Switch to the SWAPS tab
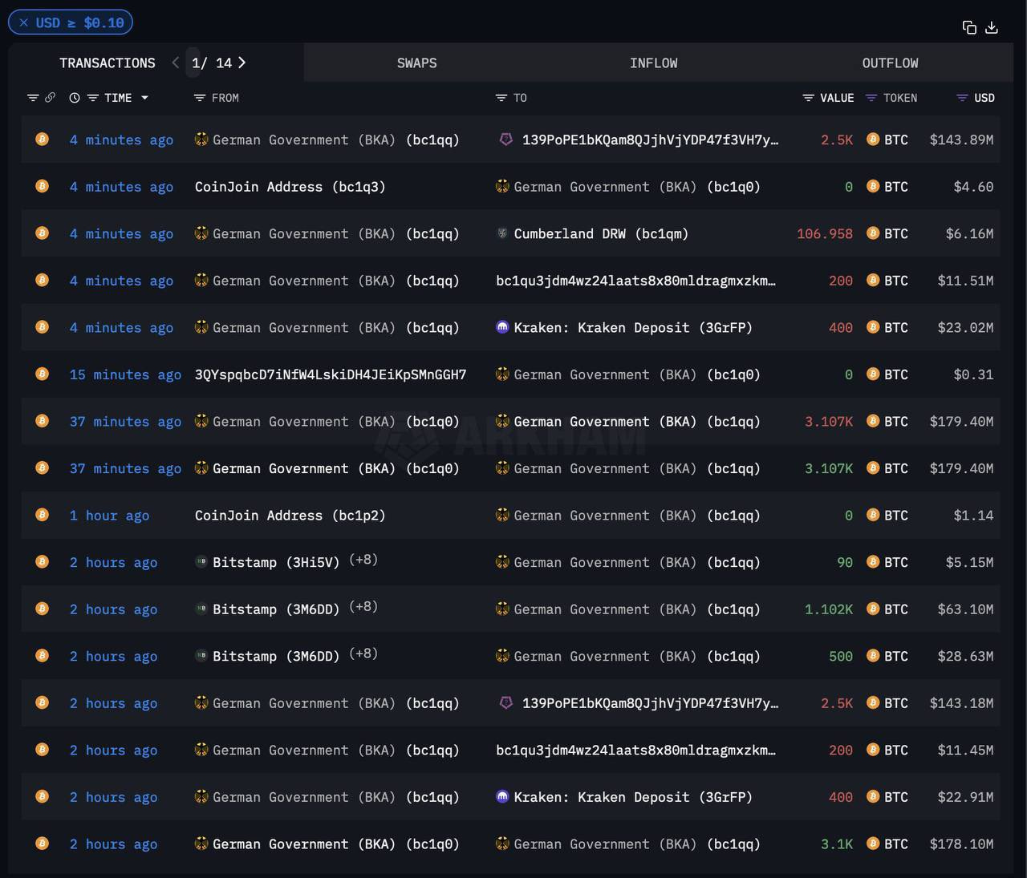1027x878 pixels. click(416, 63)
